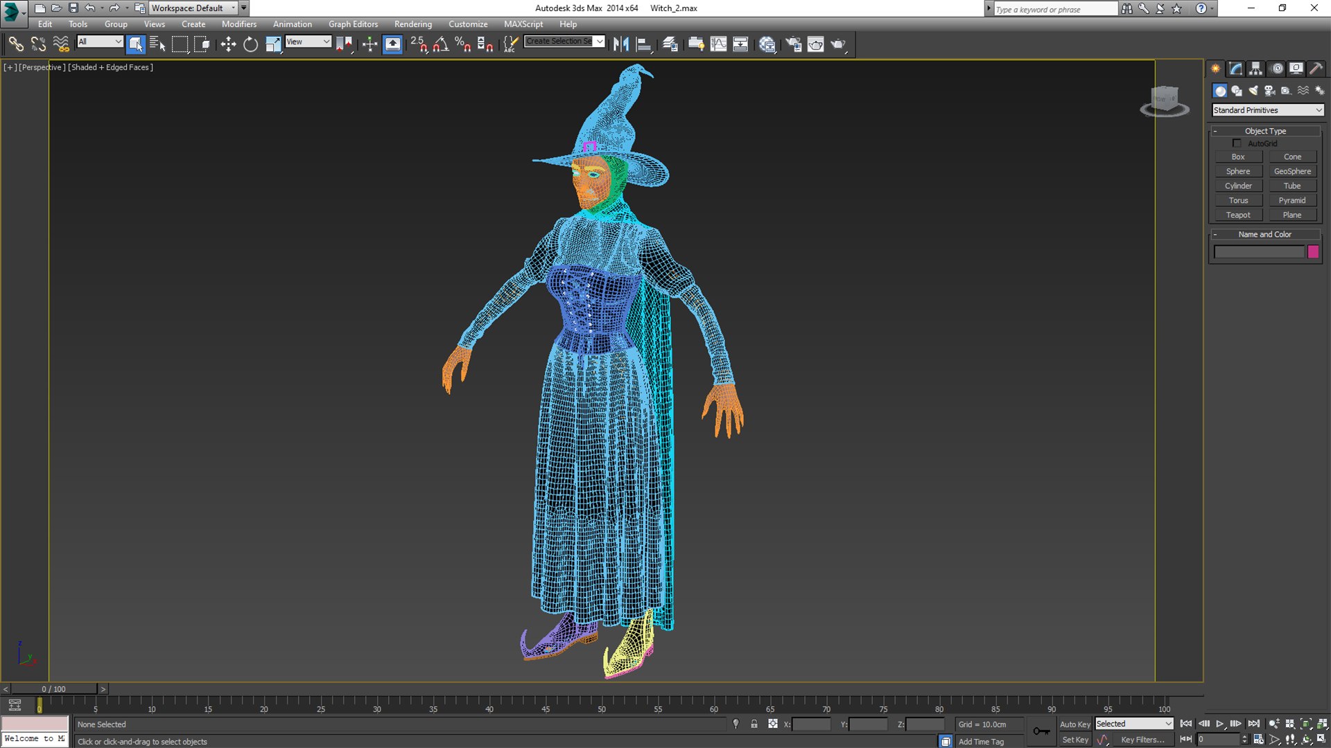Screen dimensions: 1331x748
Task: Click the object color swatch
Action: (x=1313, y=252)
